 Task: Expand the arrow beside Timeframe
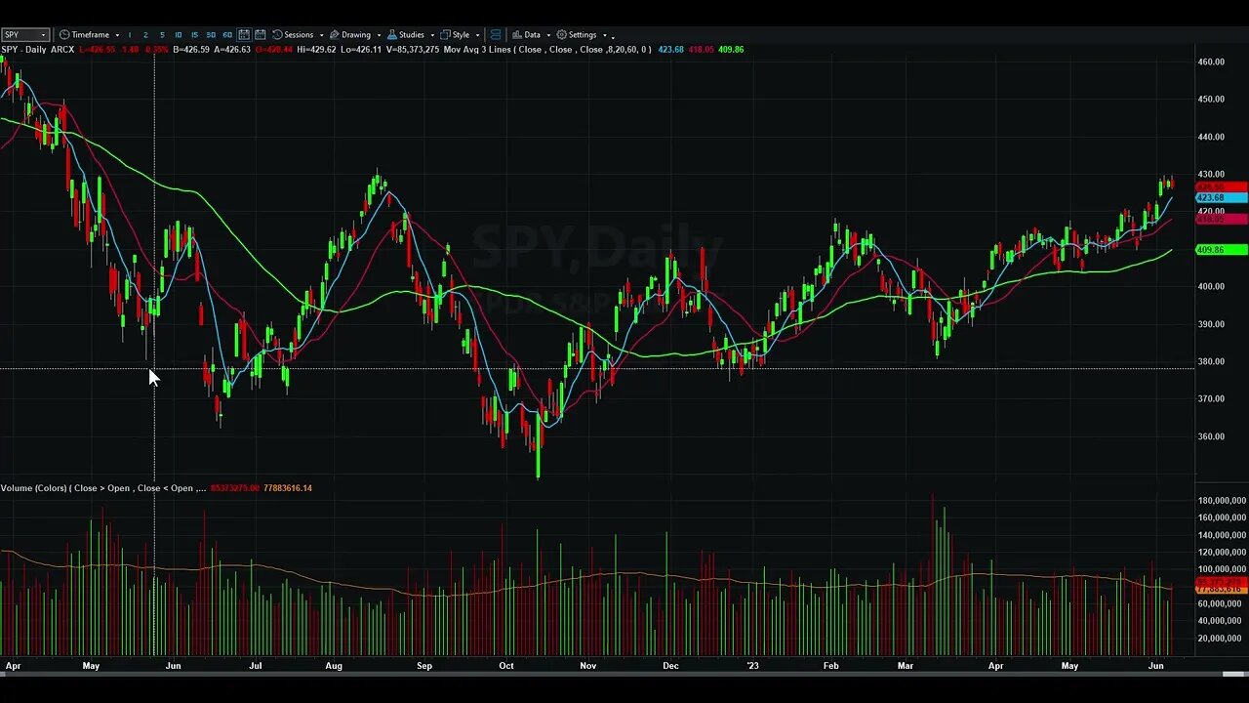(x=117, y=35)
